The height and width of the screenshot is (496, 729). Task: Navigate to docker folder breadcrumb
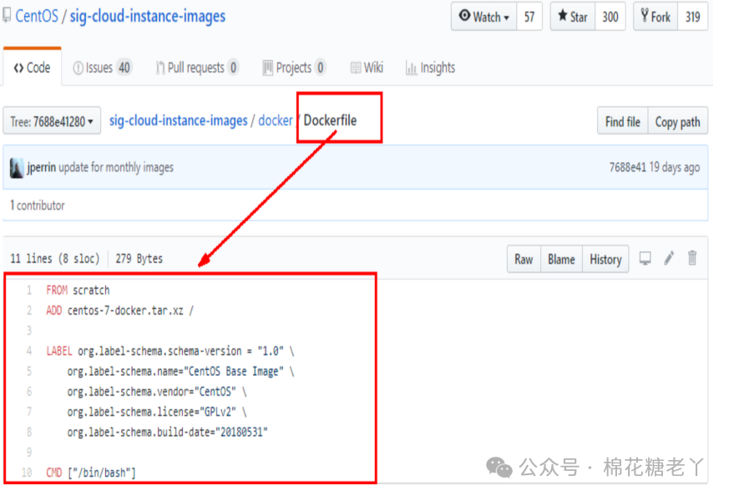coord(276,120)
